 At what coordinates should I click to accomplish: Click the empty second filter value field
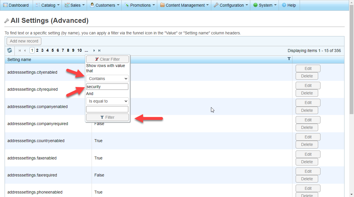(107, 109)
